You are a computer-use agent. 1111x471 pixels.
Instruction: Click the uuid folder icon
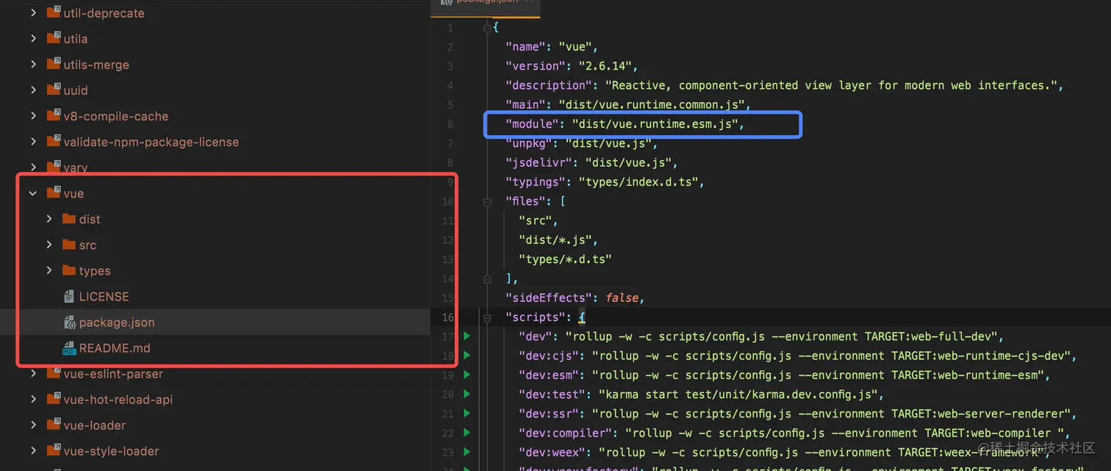click(53, 90)
